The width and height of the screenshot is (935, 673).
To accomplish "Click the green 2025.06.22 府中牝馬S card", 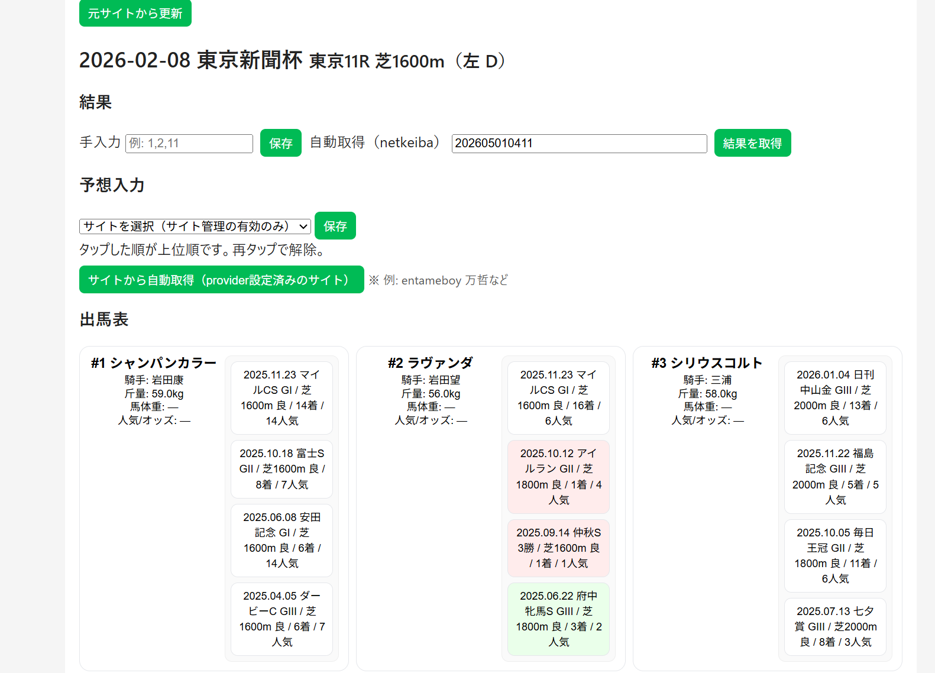I will (558, 619).
